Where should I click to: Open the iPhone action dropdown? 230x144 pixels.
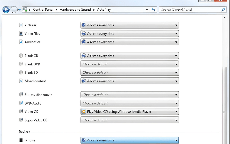(x=129, y=140)
